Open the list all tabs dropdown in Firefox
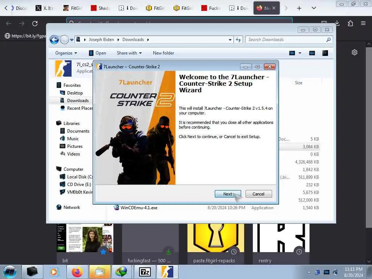The width and height of the screenshot is (372, 279). (314, 8)
